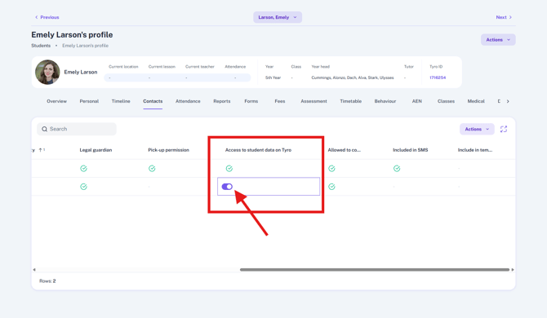Viewport: 547px width, 318px height.
Task: Open Tyro ID 1716254 link
Action: pos(438,77)
